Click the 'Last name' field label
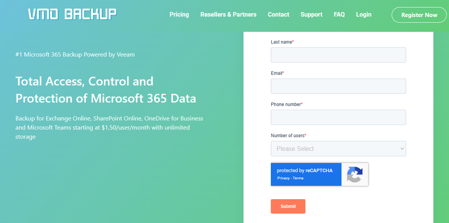The height and width of the screenshot is (223, 449). tap(282, 42)
